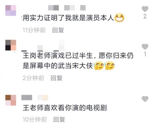Screen dimensions: 154x127
Task: Open the brown and pink avatar profile
Action: pyautogui.click(x=11, y=100)
